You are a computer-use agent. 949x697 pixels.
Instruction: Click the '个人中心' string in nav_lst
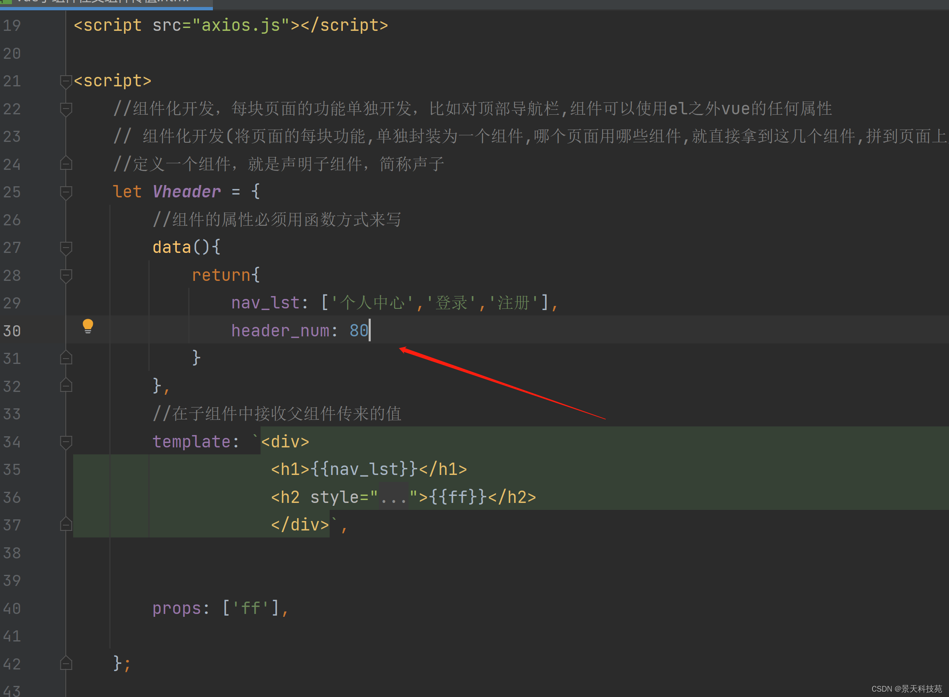pyautogui.click(x=372, y=303)
